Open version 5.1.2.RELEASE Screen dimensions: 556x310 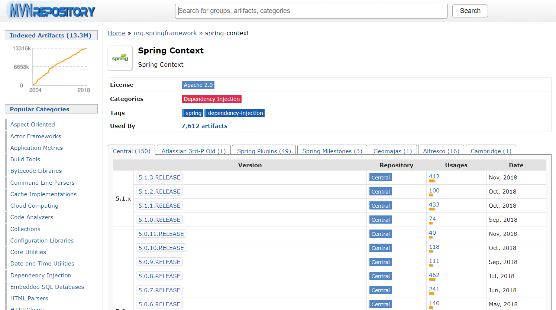point(159,192)
